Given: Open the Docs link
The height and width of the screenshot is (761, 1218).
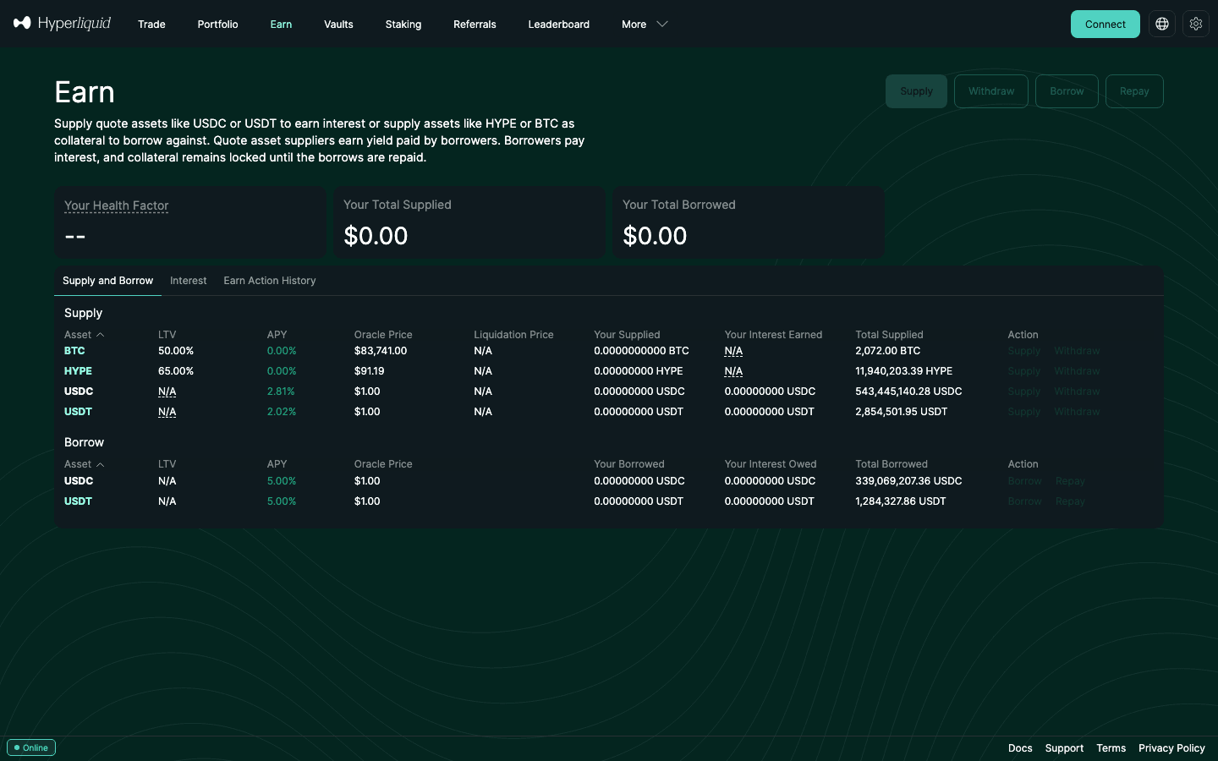Looking at the screenshot, I should point(1020,748).
